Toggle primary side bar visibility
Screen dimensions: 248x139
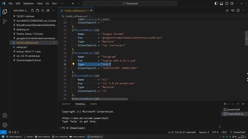coord(216,3)
